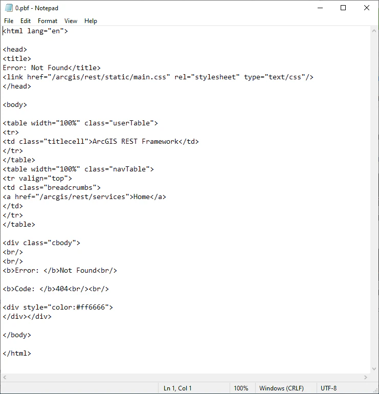Open the File menu
This screenshot has height=394, width=379.
click(9, 21)
